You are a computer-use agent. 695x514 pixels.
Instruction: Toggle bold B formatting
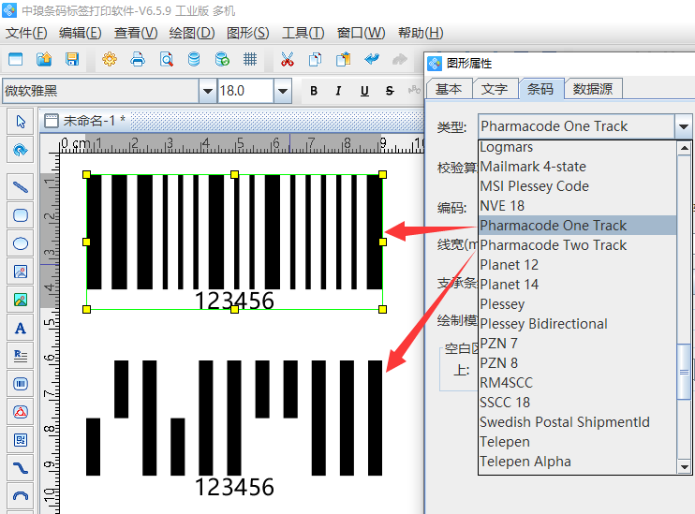[314, 91]
